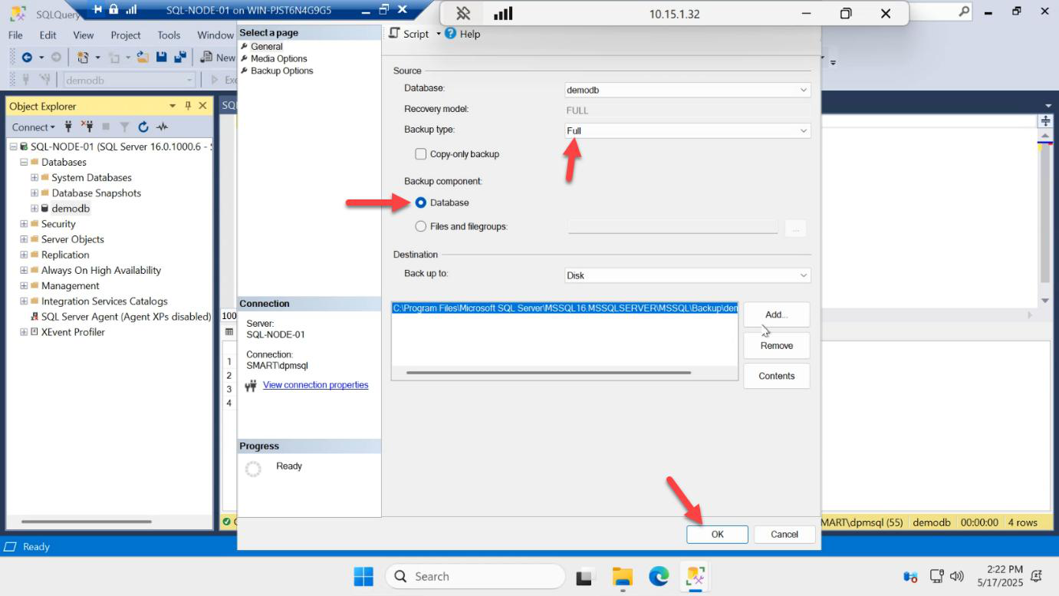Image resolution: width=1059 pixels, height=596 pixels.
Task: Click the Save icon in SSMS toolbar
Action: [162, 58]
